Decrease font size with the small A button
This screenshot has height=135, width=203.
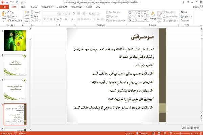coord(69,14)
